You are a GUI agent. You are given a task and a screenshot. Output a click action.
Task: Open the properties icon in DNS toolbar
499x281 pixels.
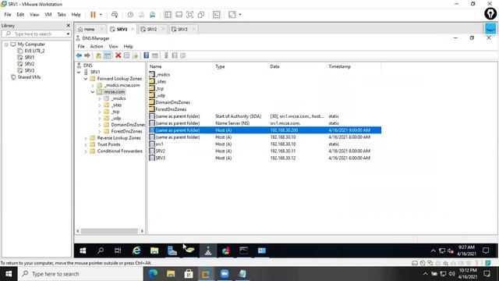tap(126, 55)
